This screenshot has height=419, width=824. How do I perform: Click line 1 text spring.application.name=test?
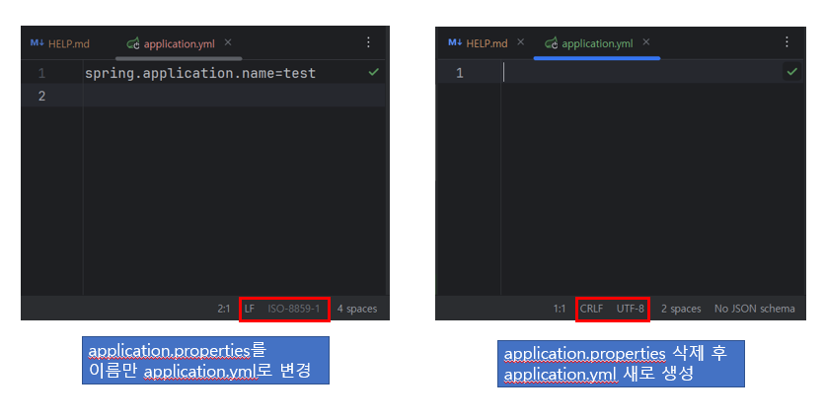click(x=200, y=73)
